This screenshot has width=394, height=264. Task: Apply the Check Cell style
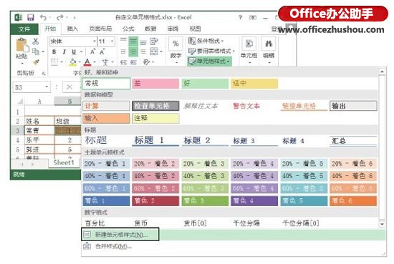click(155, 106)
